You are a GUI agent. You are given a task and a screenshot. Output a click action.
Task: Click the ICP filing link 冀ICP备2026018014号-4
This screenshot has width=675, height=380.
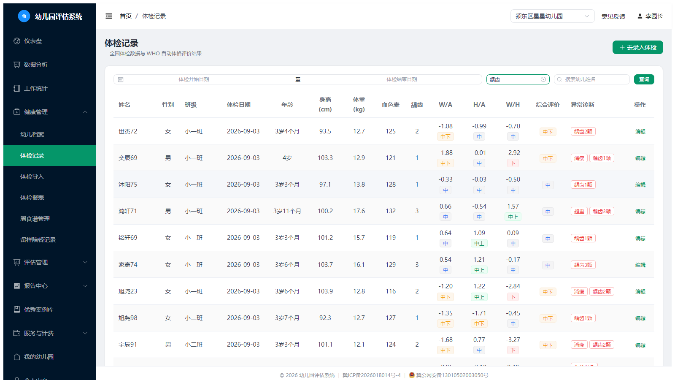click(x=372, y=375)
